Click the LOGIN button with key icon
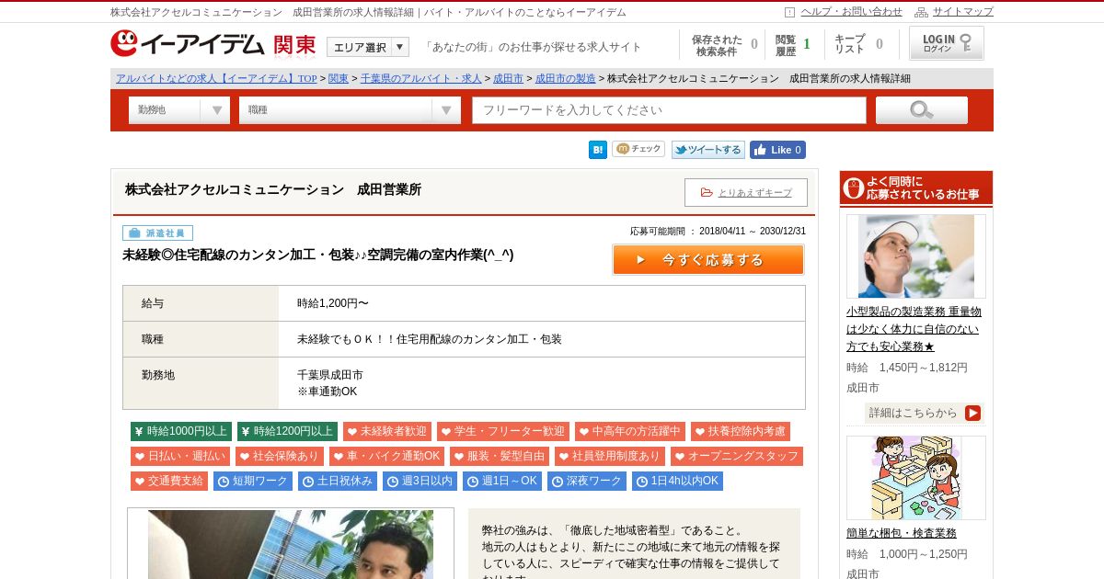The image size is (1104, 579). tap(947, 43)
